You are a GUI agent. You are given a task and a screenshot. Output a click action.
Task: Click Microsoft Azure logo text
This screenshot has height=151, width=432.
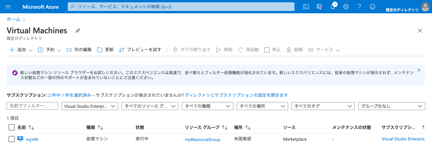tap(40, 7)
